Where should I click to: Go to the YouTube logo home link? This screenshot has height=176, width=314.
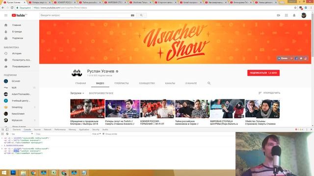[19, 15]
